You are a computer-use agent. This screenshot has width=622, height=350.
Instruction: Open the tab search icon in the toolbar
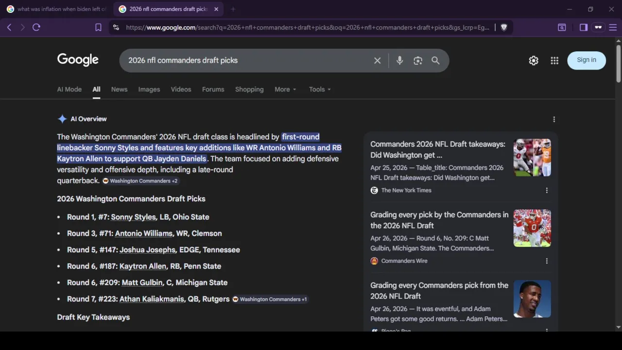[562, 28]
